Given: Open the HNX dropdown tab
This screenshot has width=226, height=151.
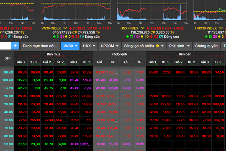Looking at the screenshot, I should (89, 46).
